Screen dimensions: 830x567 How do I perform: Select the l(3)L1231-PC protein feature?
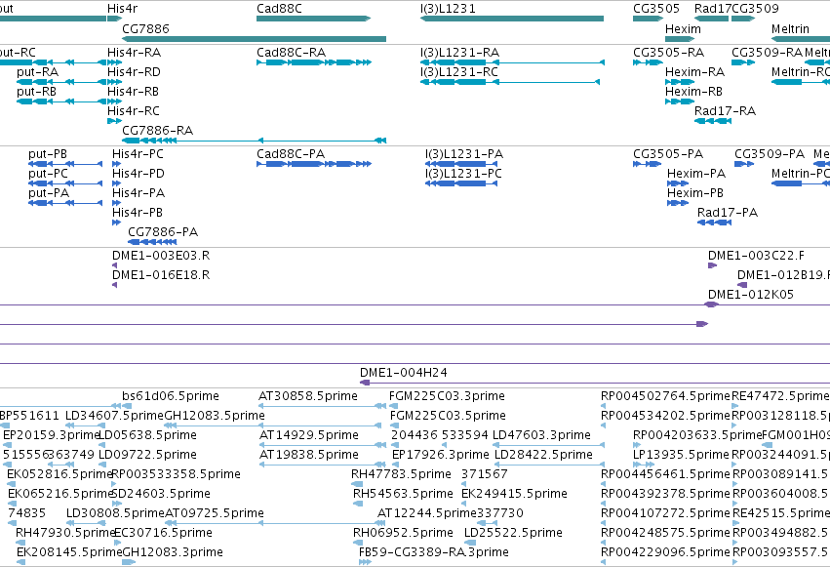pyautogui.click(x=461, y=183)
